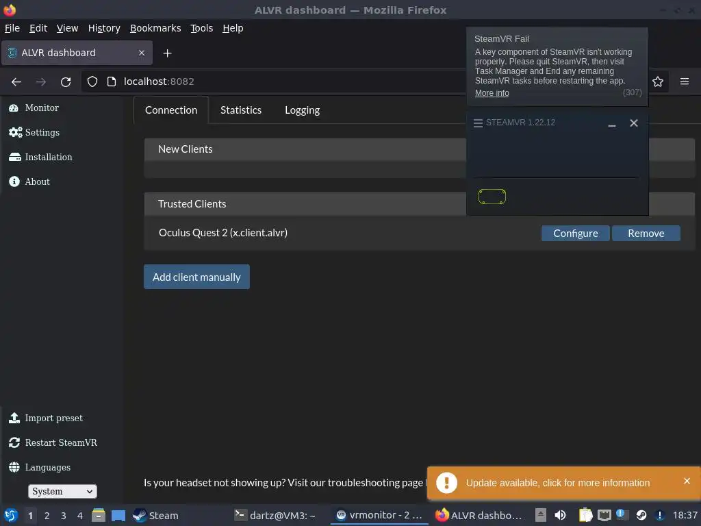Remove the Oculus Quest 2 client
This screenshot has width=701, height=526.
tap(646, 233)
